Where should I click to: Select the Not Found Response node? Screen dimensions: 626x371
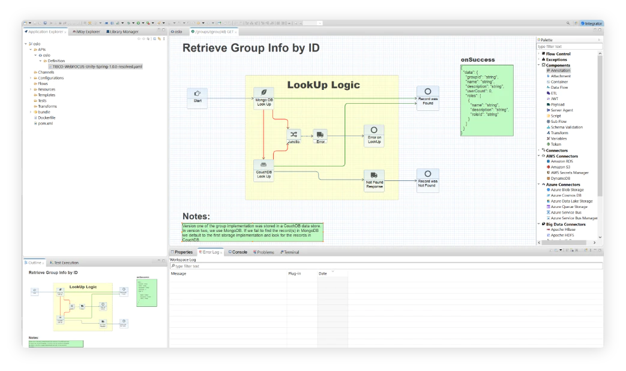374,180
